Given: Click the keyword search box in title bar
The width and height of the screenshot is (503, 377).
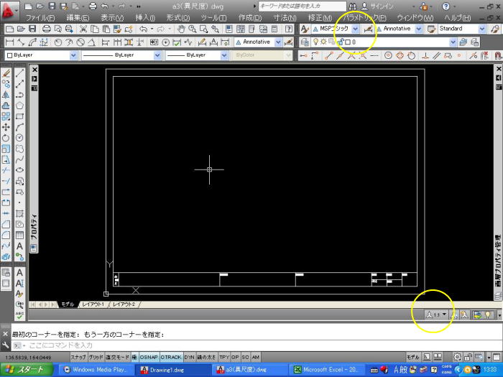Looking at the screenshot, I should point(303,6).
